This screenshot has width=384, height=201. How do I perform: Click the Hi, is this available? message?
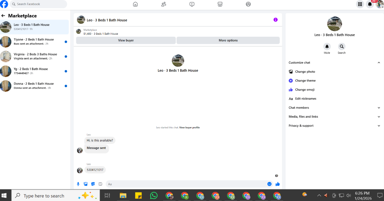[x=100, y=140]
